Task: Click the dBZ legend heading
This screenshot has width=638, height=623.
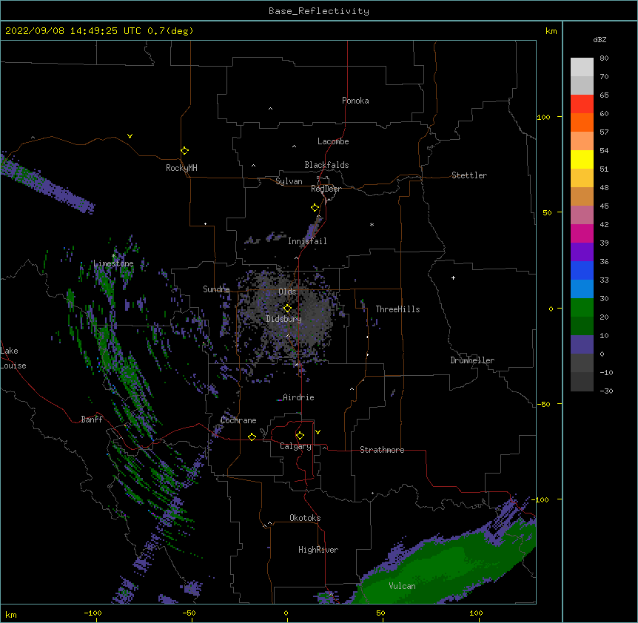Action: tap(600, 39)
